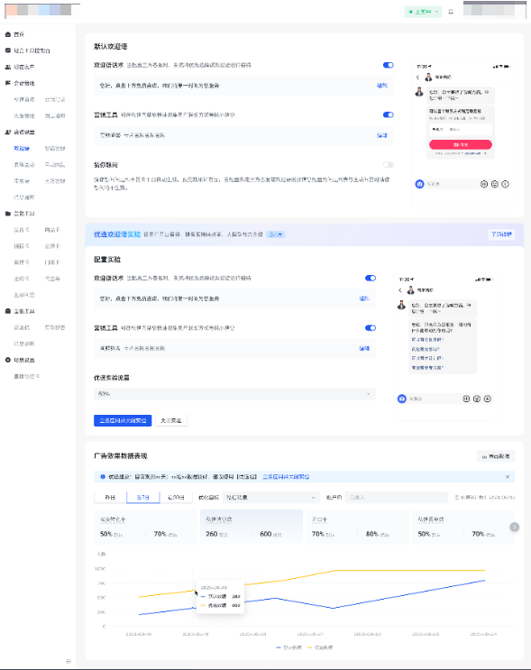Open notifications via the top bell icon
The height and width of the screenshot is (670, 531).
(451, 12)
